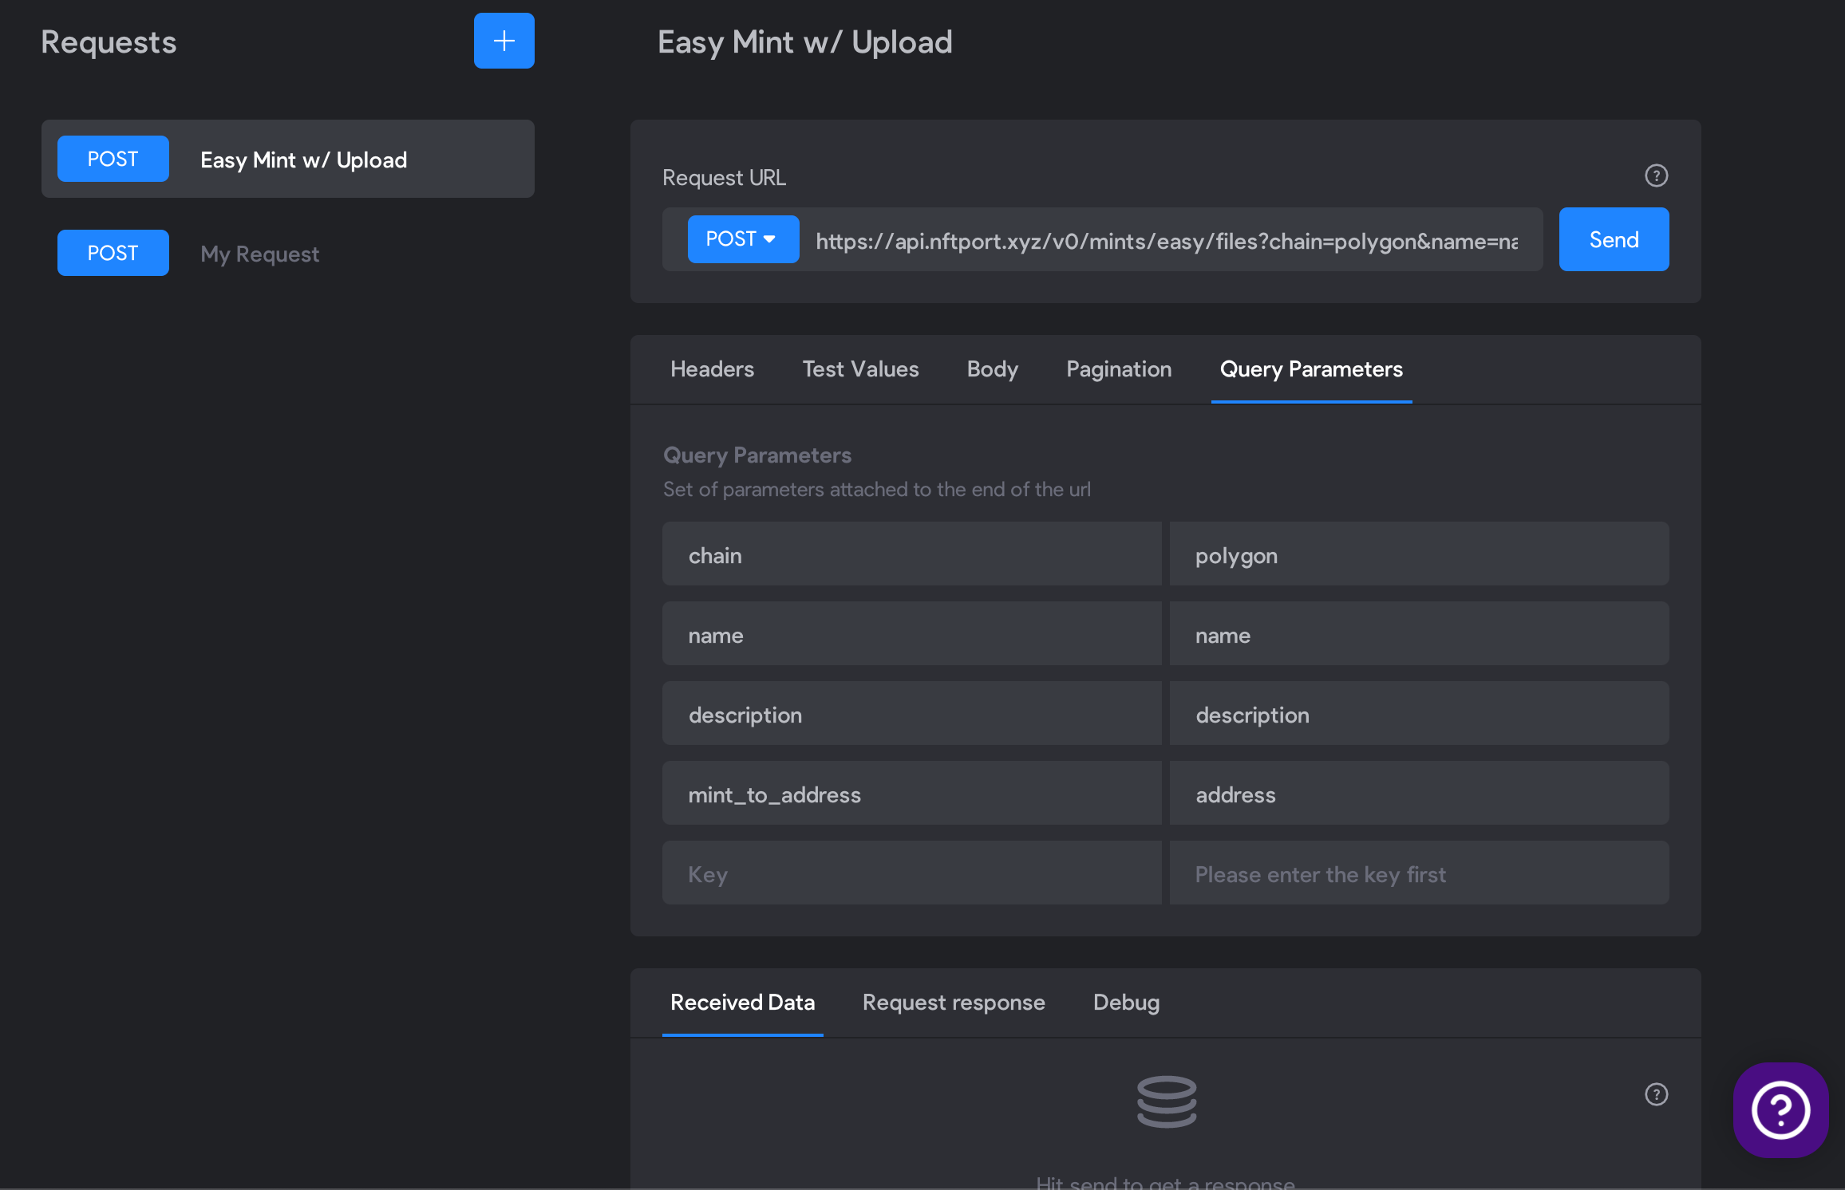This screenshot has width=1845, height=1190.
Task: Open the Debug tab
Action: coord(1126,1003)
